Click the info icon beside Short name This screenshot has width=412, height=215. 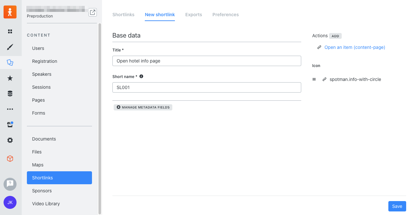point(141,76)
